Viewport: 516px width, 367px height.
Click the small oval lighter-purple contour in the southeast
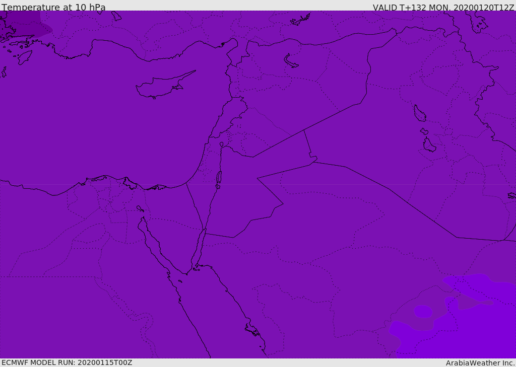pyautogui.click(x=423, y=312)
